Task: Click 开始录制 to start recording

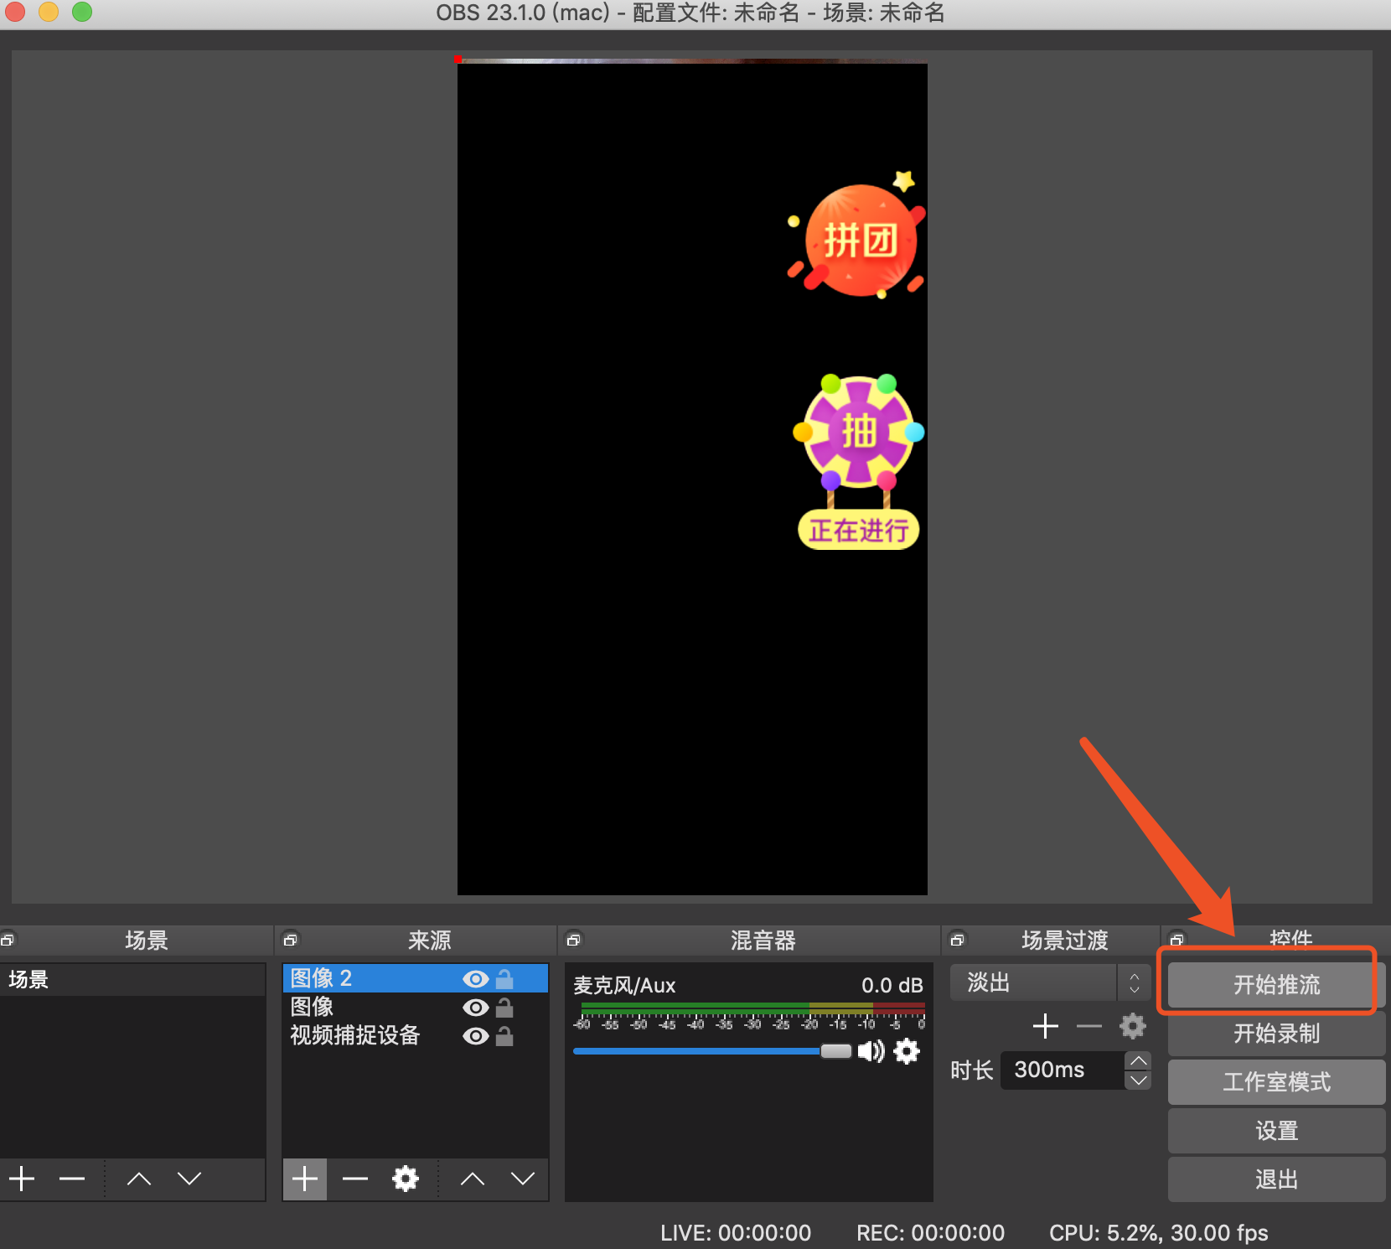Action: click(1276, 1034)
